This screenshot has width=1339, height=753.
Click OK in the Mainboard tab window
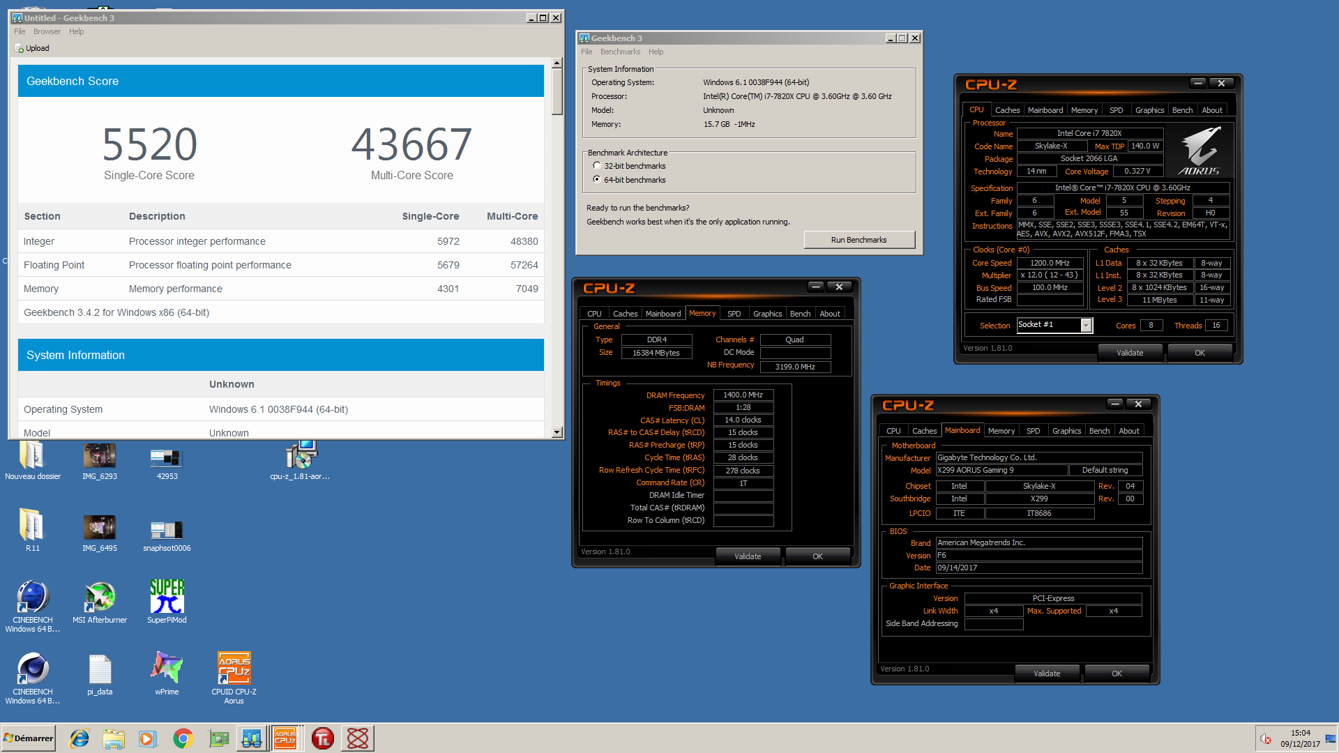click(x=1117, y=674)
